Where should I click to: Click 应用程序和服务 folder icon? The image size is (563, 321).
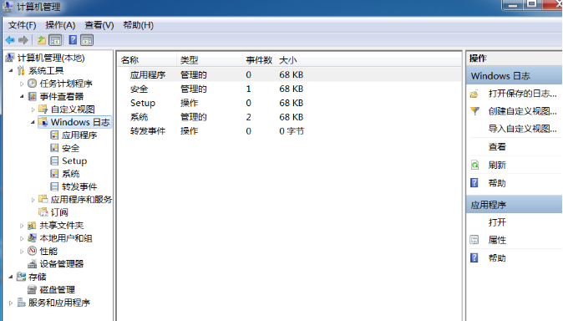(x=43, y=199)
